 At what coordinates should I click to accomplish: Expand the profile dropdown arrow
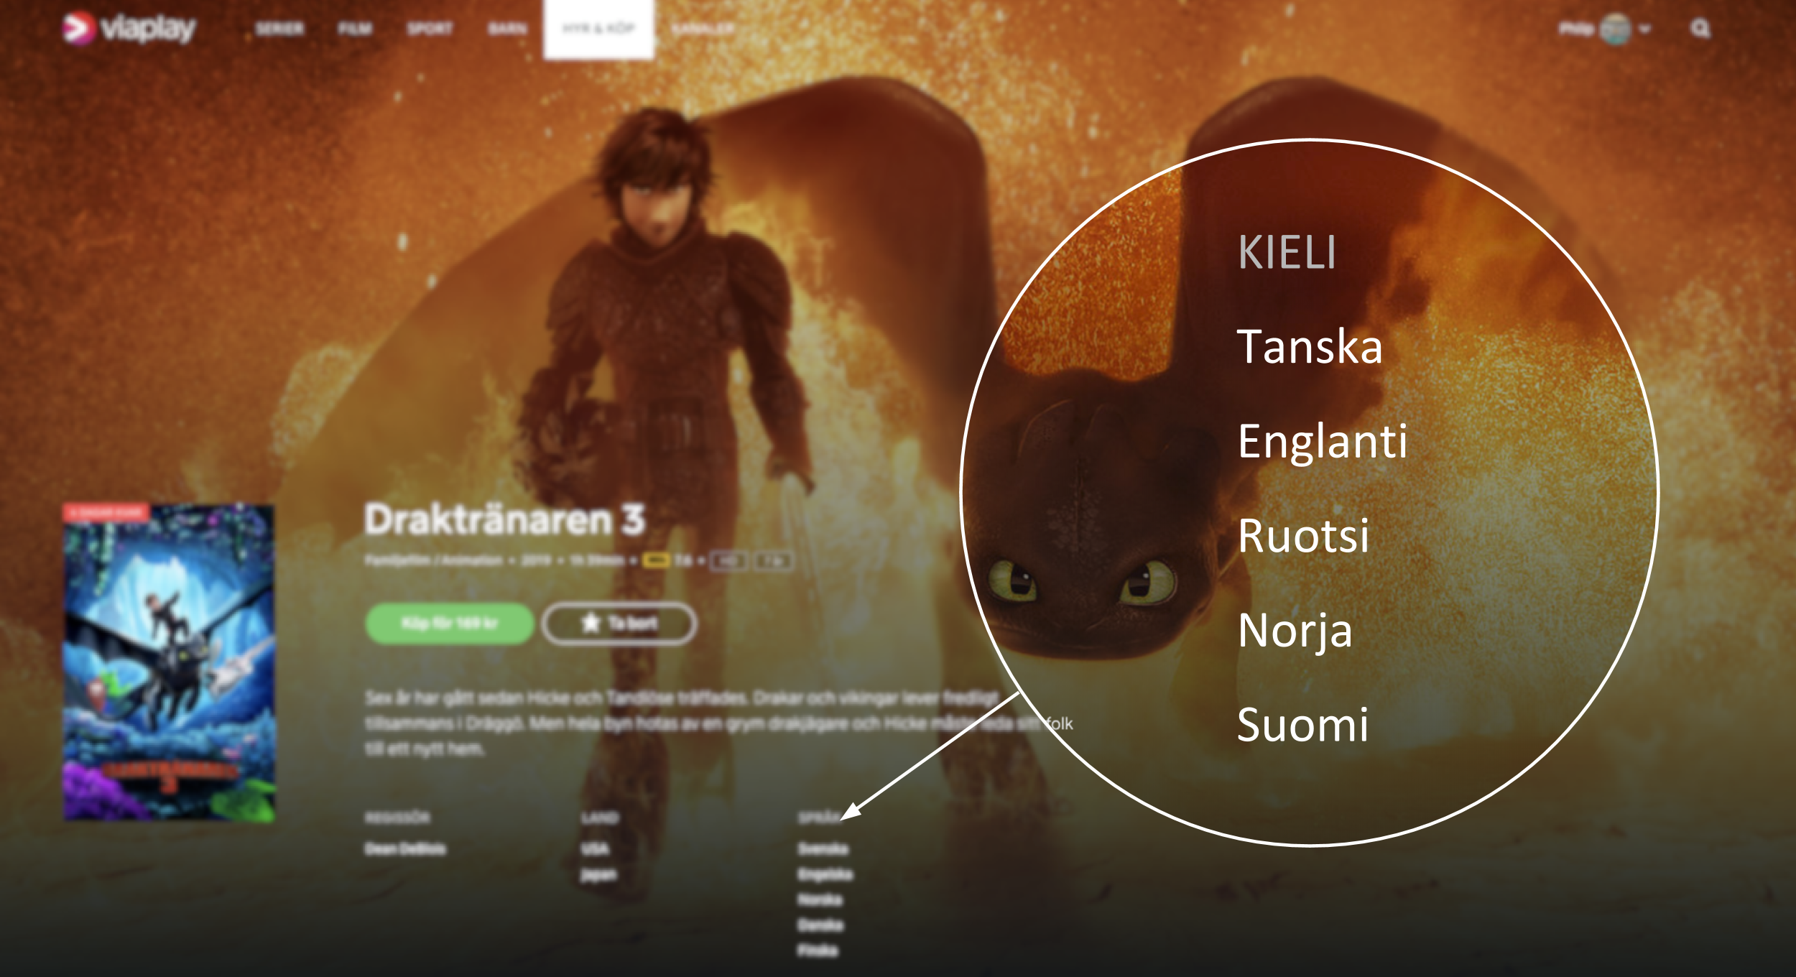coord(1645,29)
